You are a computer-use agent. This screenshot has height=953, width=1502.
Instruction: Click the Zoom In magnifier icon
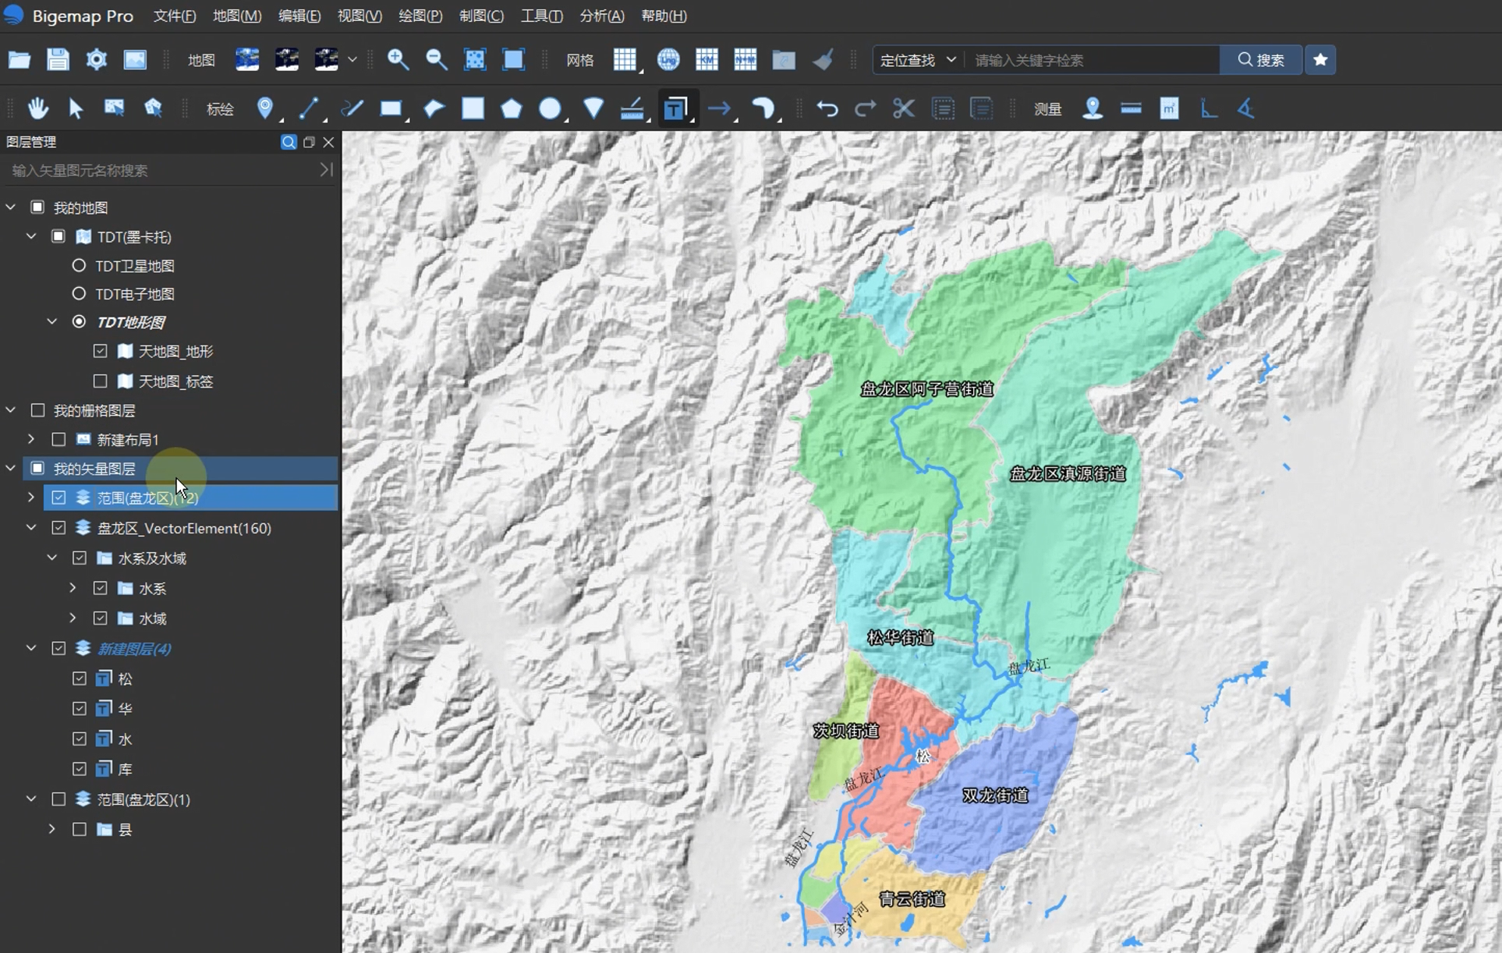click(x=398, y=60)
